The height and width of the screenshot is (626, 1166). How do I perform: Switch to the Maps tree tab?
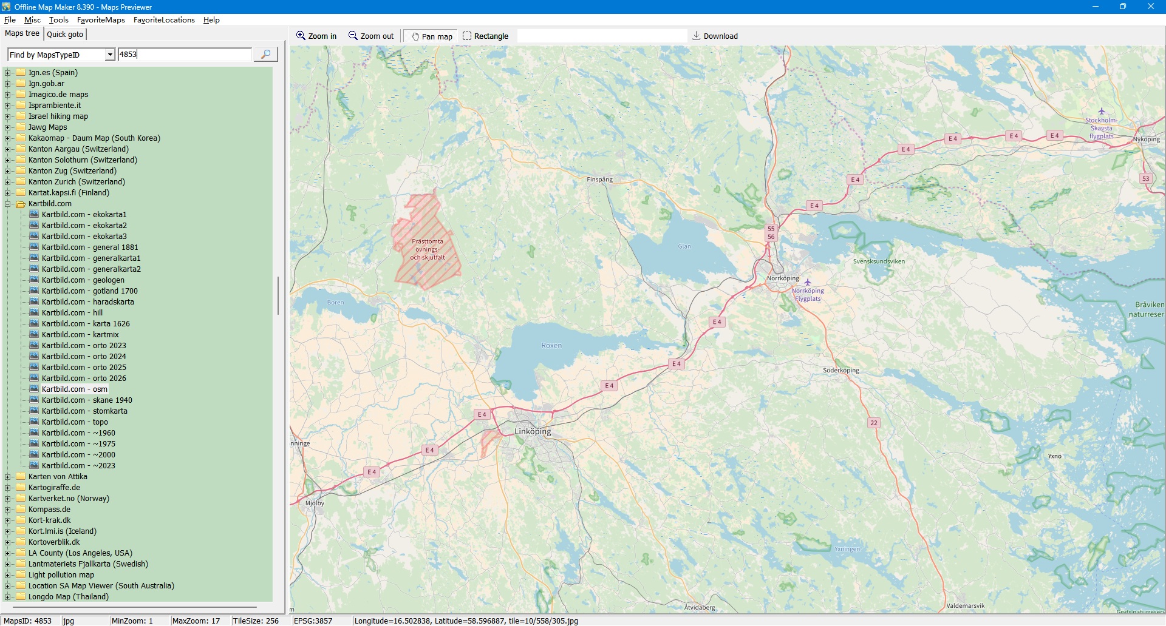pos(22,33)
